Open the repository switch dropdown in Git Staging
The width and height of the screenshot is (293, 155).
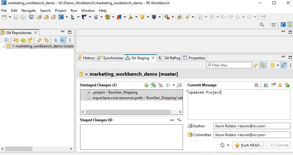point(278,65)
